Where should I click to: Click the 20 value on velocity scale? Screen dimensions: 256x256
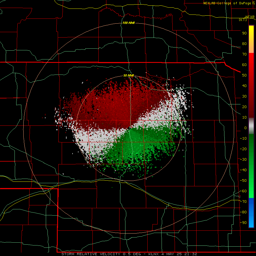point(244,107)
